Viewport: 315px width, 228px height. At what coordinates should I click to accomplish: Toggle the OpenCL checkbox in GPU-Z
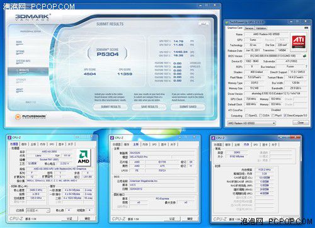[x=246, y=115]
